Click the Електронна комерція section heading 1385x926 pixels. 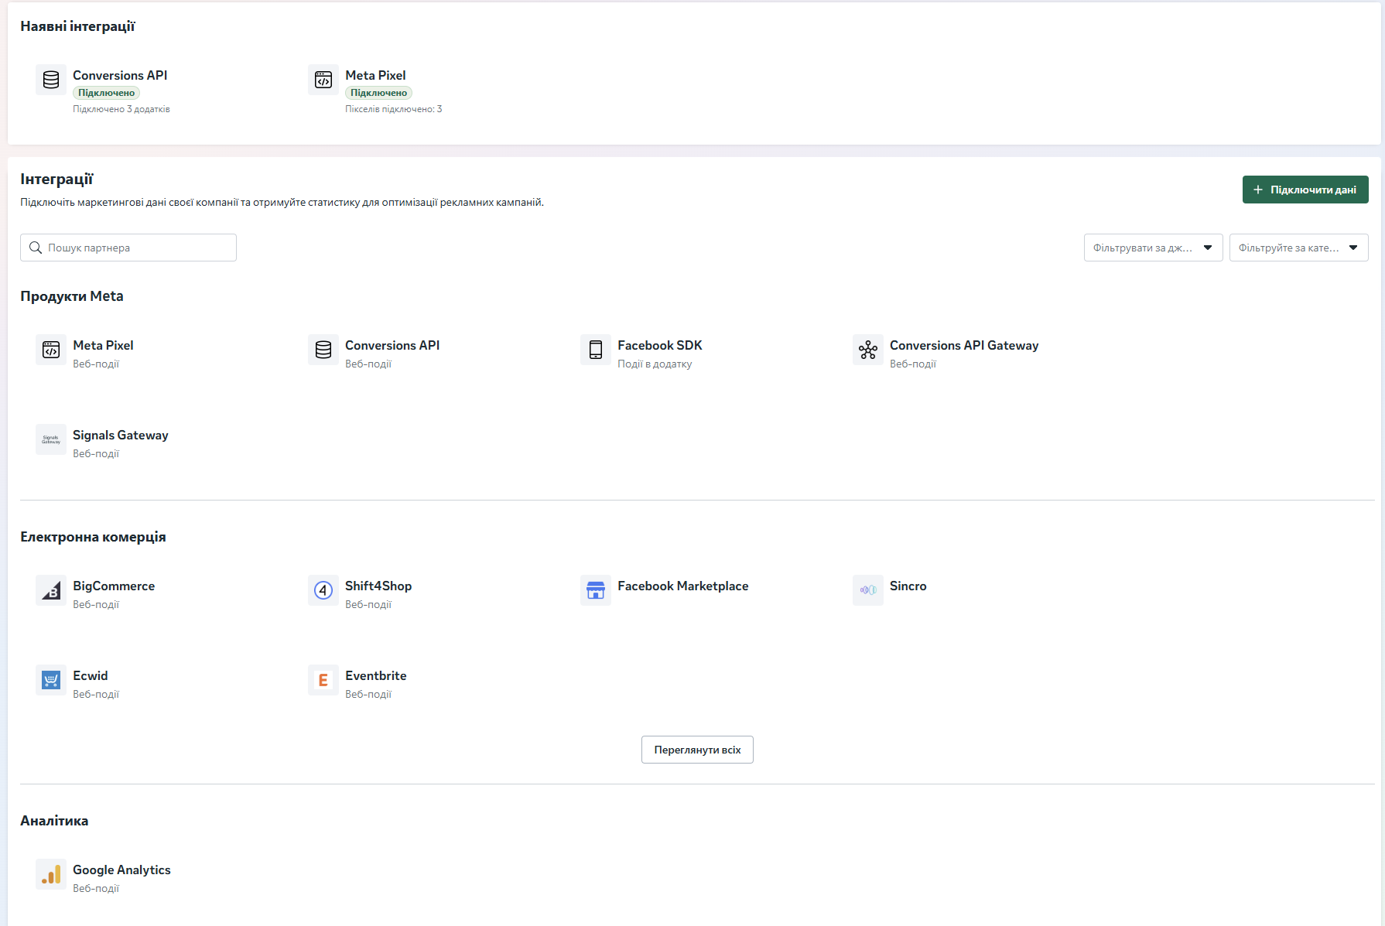93,537
